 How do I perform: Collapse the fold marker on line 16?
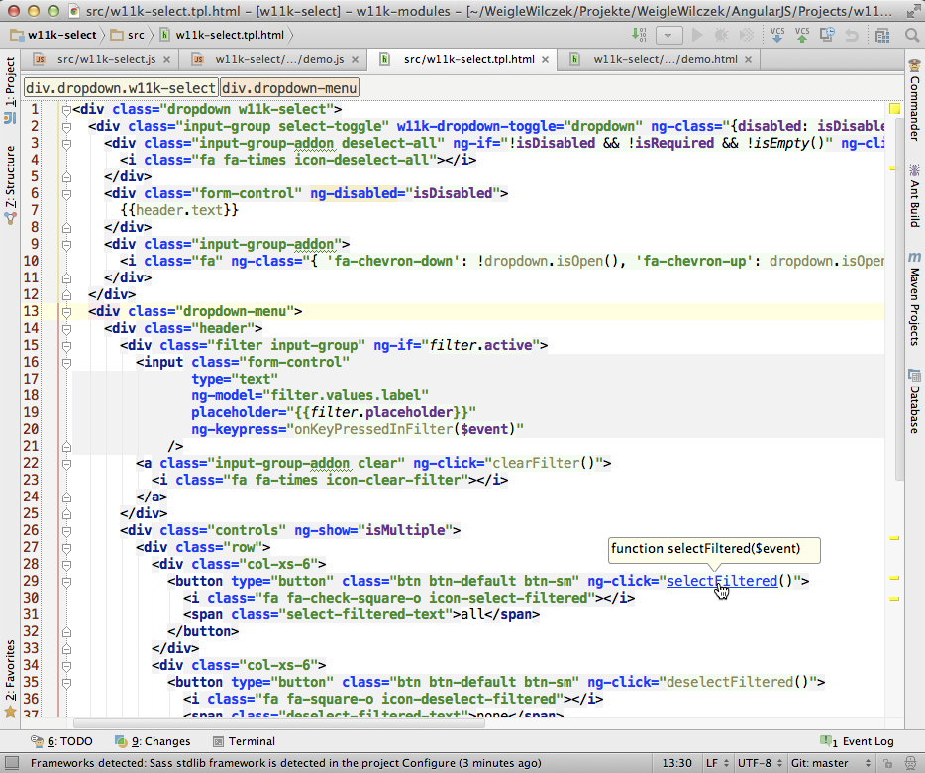(x=66, y=362)
